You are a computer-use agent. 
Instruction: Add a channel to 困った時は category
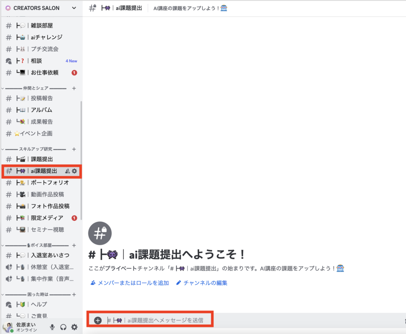[74, 295]
